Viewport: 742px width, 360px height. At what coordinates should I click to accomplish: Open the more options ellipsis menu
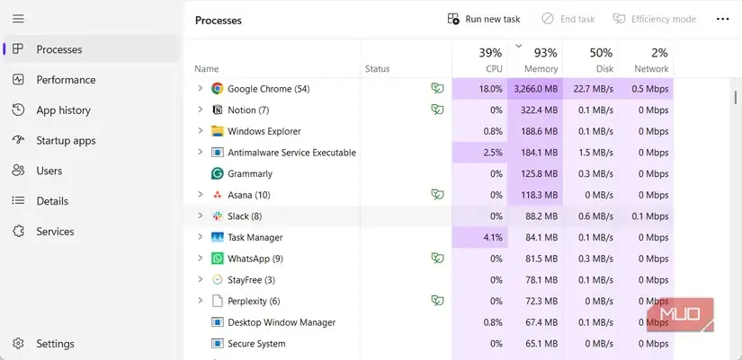722,19
